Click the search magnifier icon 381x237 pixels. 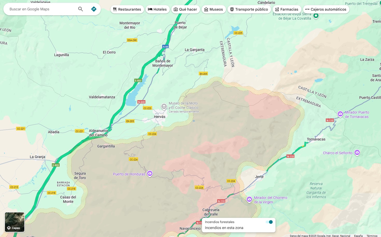coord(81,9)
